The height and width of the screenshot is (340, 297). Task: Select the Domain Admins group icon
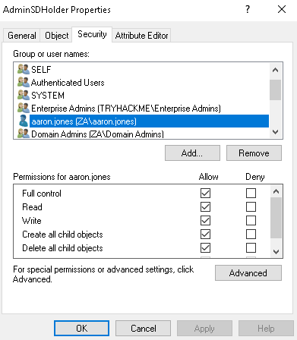[x=24, y=134]
